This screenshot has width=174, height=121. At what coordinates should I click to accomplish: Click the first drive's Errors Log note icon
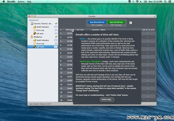35,30
